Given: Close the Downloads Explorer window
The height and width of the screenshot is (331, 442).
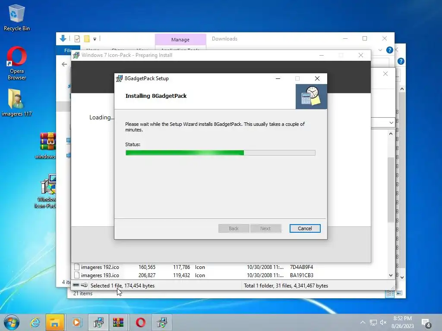Looking at the screenshot, I should (385, 38).
